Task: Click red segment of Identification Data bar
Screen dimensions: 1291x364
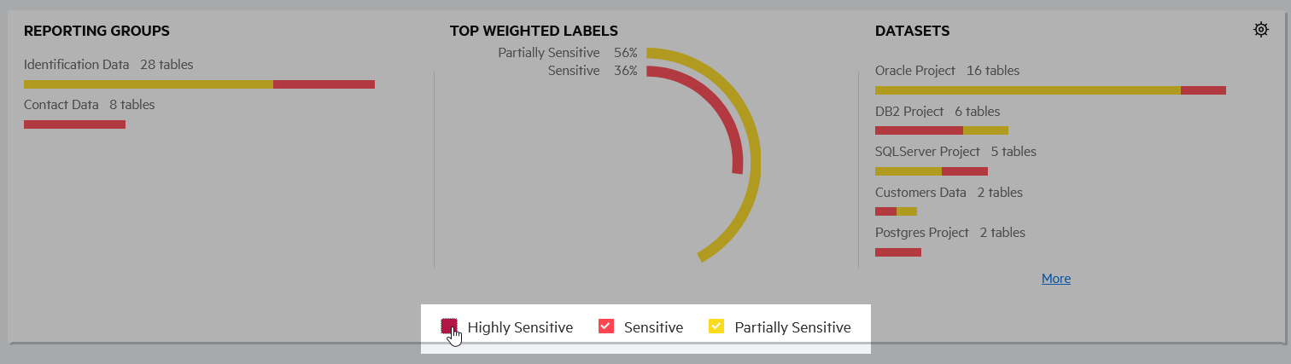Action: [x=324, y=84]
